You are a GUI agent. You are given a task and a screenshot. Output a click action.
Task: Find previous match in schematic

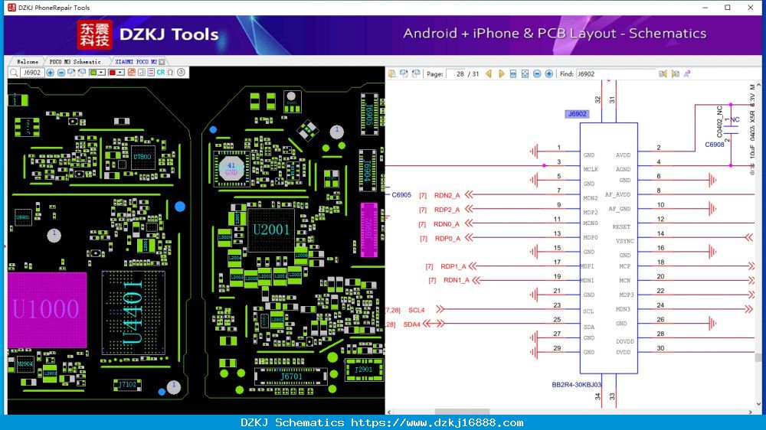663,73
